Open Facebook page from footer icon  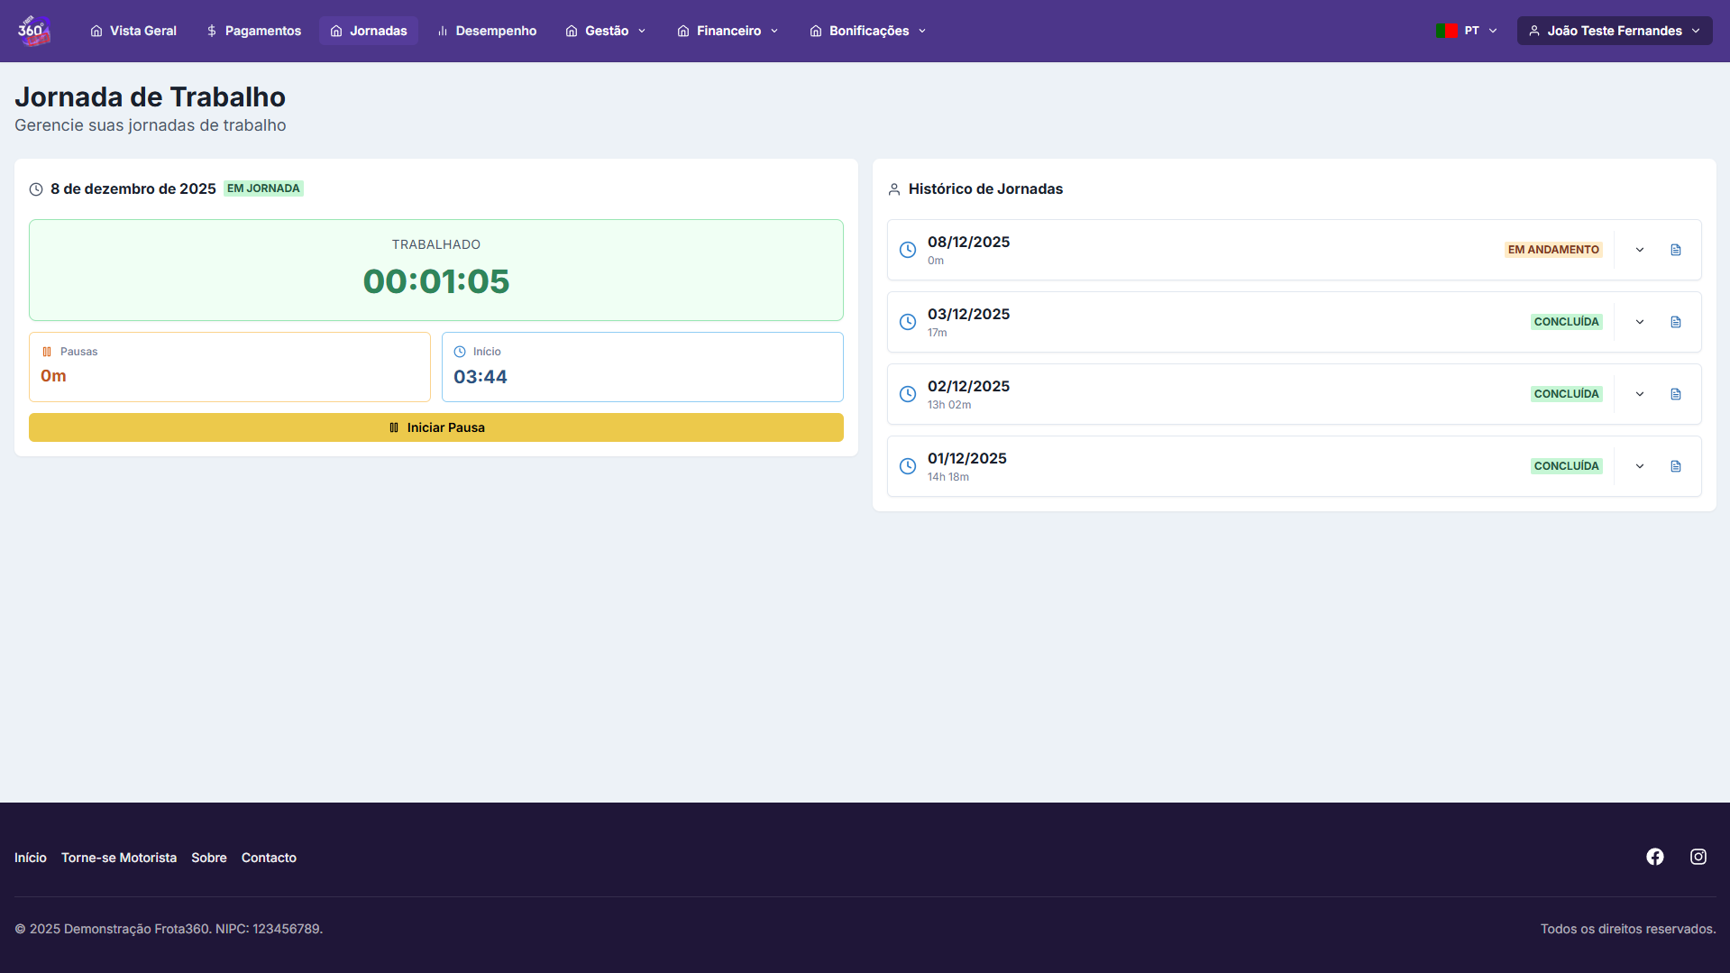(1654, 857)
